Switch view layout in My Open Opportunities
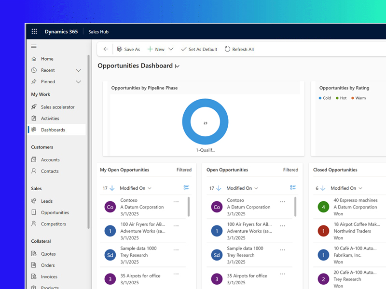The width and height of the screenshot is (386, 289). tap(186, 188)
